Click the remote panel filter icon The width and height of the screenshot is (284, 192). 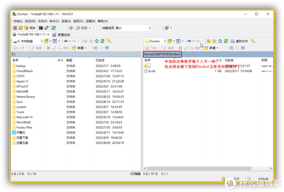178,41
